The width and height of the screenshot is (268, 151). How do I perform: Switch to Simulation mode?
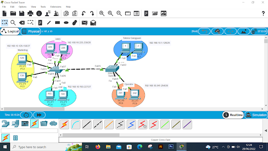point(256,115)
